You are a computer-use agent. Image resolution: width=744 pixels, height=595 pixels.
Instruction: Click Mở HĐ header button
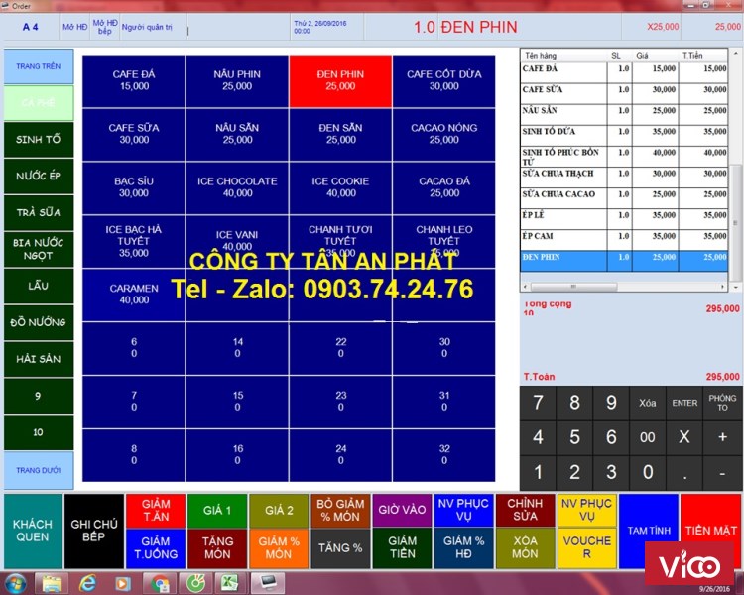pos(75,27)
